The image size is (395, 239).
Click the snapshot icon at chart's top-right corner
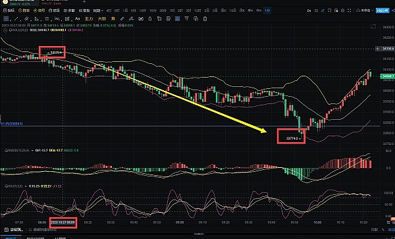tap(373, 26)
